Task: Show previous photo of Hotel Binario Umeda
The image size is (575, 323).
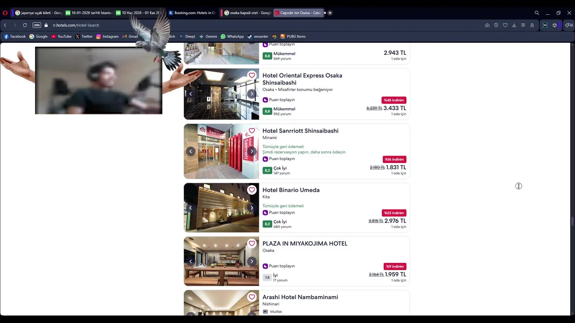Action: 190,208
